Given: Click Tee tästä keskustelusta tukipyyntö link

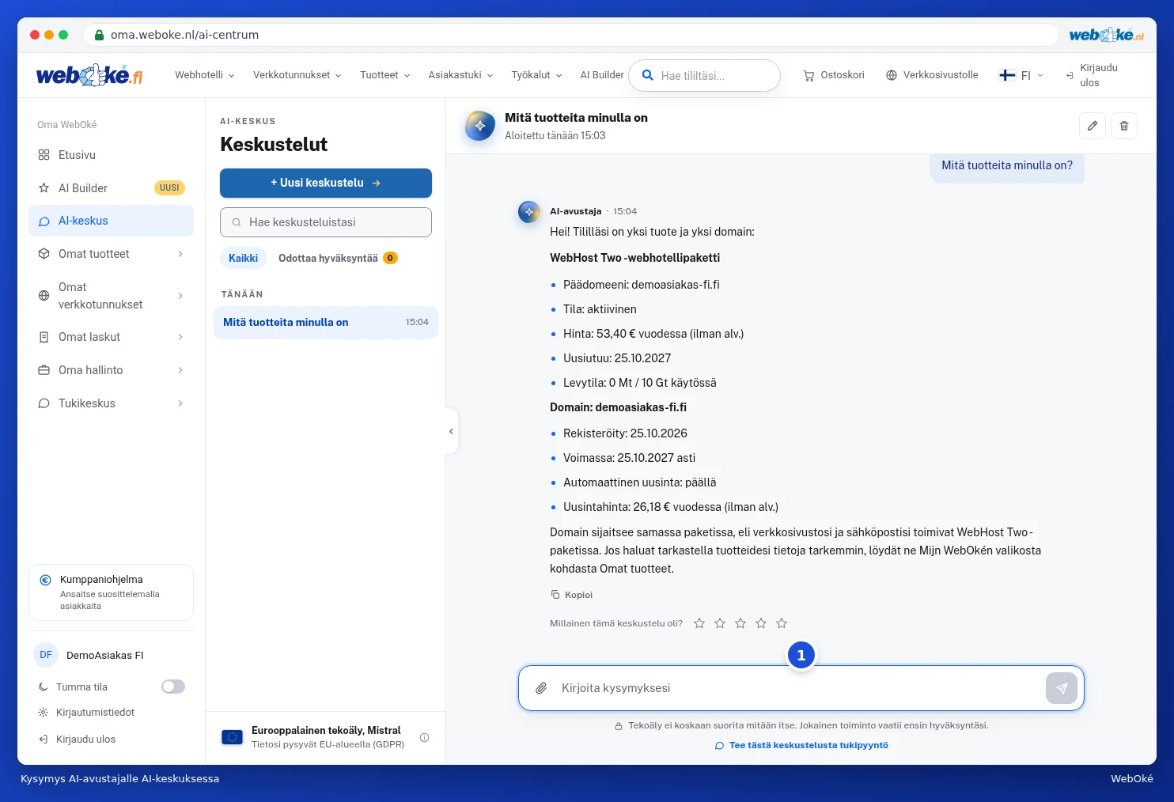Looking at the screenshot, I should [x=801, y=745].
